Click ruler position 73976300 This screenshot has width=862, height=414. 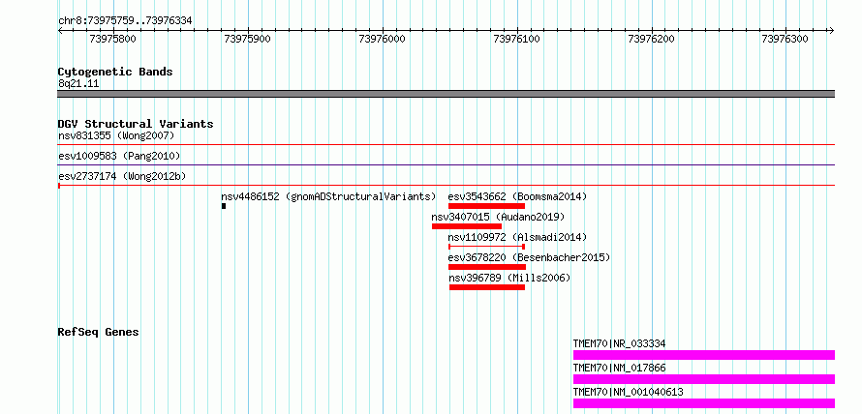785,39
